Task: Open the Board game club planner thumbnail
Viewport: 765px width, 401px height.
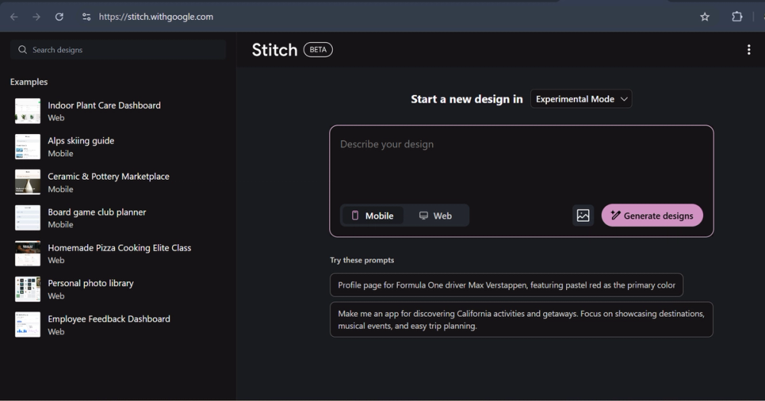Action: coord(28,218)
